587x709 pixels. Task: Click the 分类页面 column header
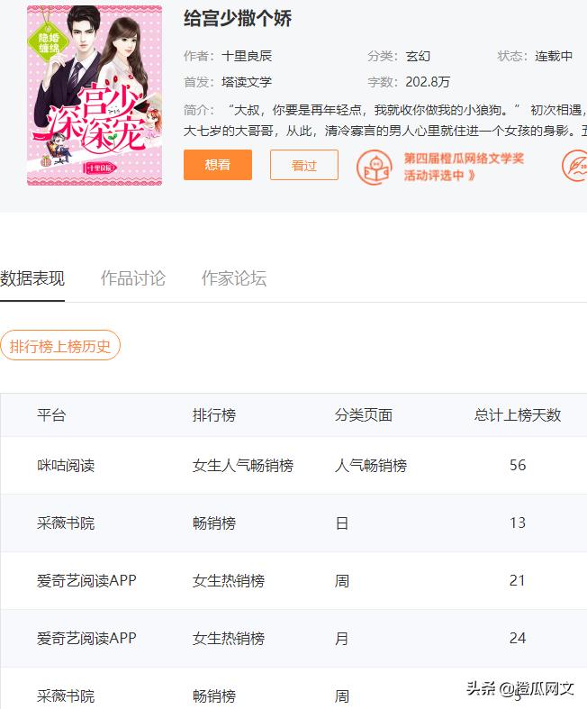pos(364,415)
